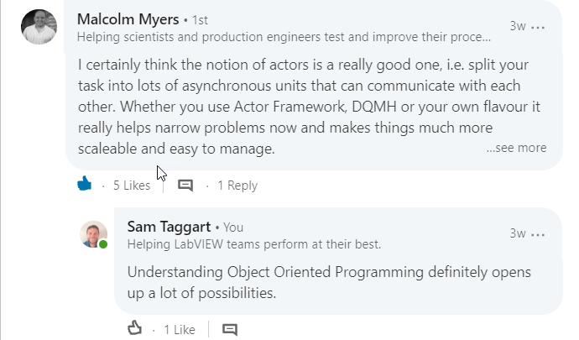Open the three-dot menu on Sam Taggart's reply
The width and height of the screenshot is (579, 340).
click(538, 234)
